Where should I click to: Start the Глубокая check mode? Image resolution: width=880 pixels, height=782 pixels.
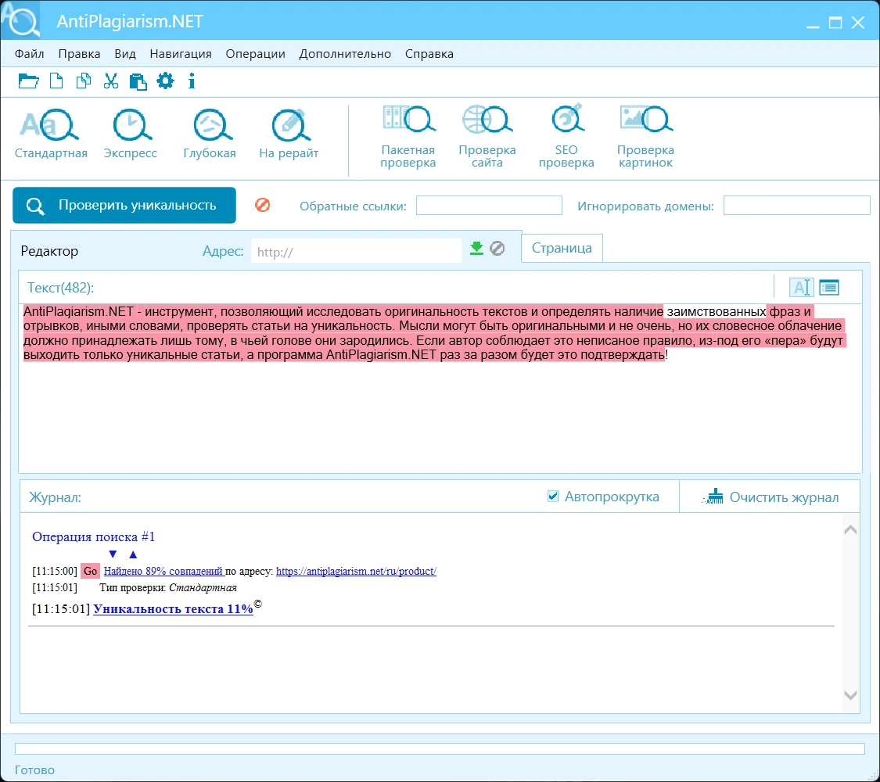click(210, 134)
